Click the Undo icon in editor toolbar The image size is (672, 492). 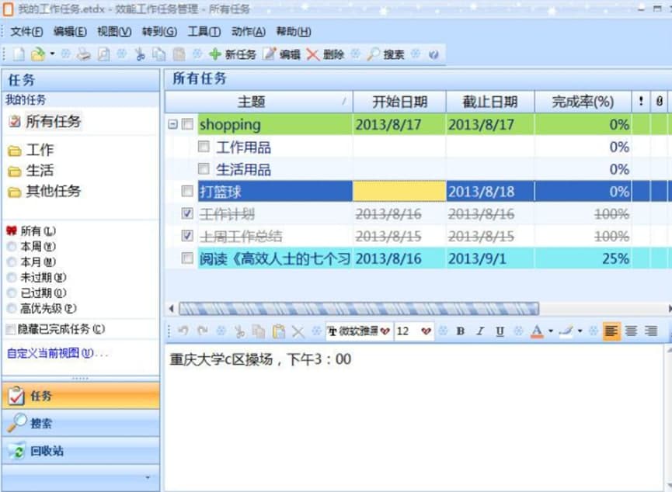(x=183, y=331)
